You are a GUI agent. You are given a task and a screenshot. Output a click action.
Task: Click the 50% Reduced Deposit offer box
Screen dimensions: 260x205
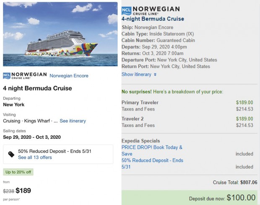point(58,154)
